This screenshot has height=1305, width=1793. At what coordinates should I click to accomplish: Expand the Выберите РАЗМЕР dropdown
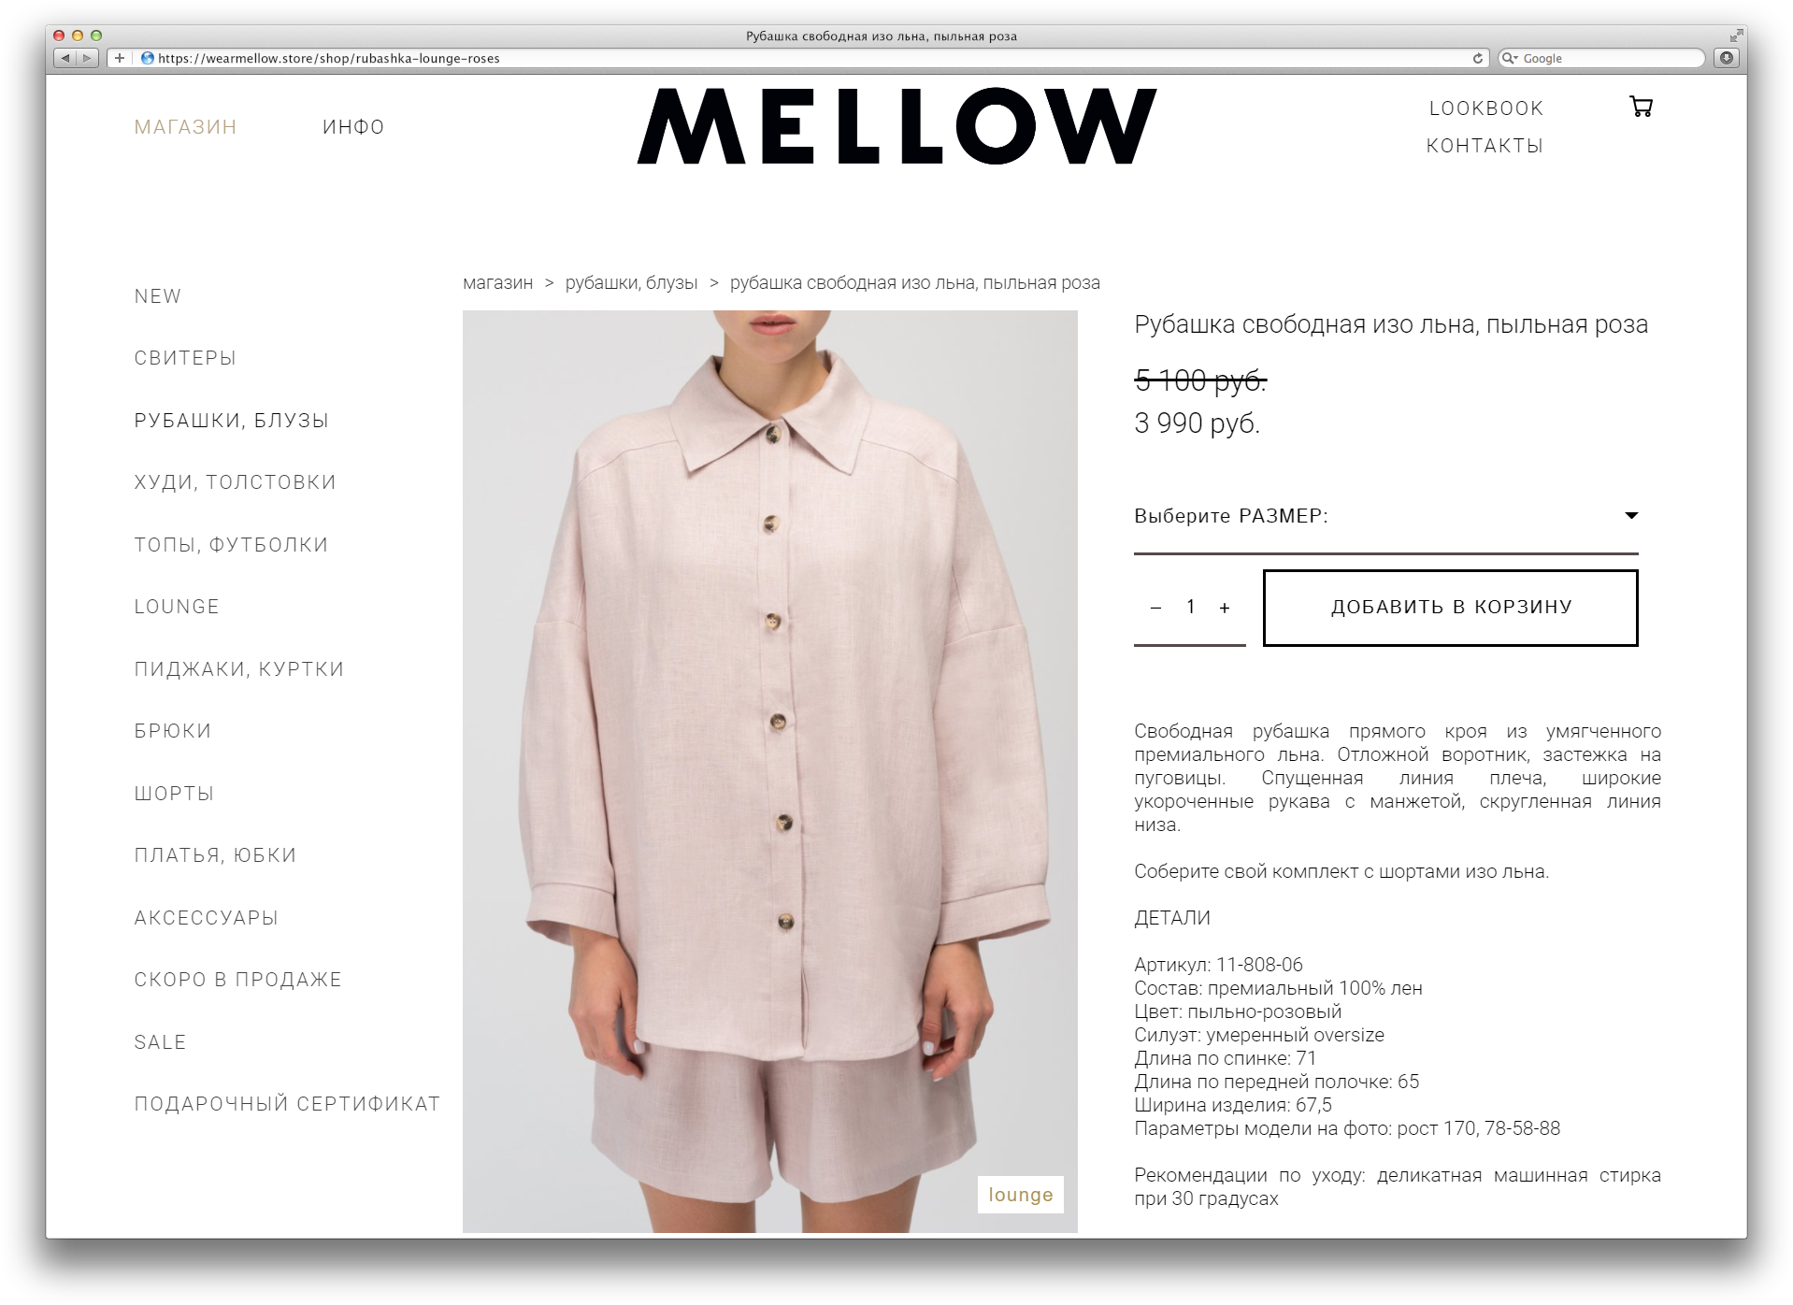1385,516
